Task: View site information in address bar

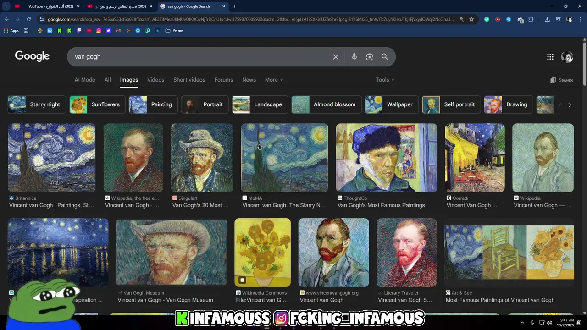Action: coord(42,19)
